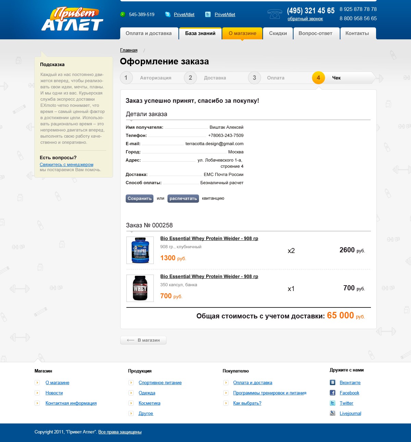Click arrow bullet beside Как выбрать?
The width and height of the screenshot is (411, 442).
226,403
